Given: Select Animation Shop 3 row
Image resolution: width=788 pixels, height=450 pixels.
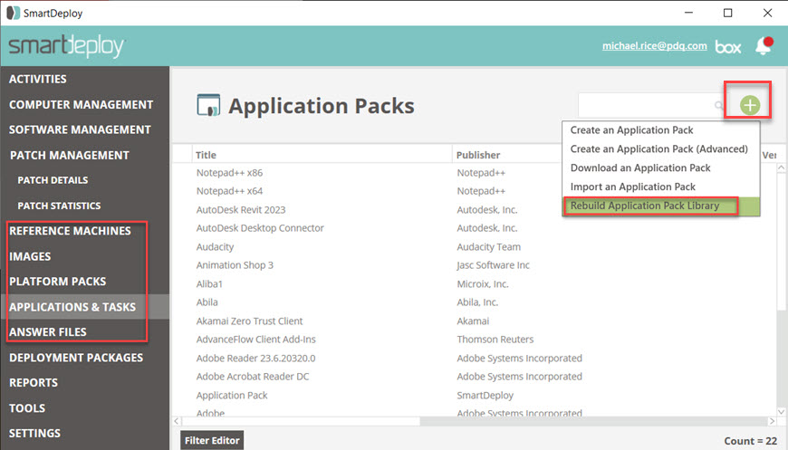Looking at the screenshot, I should point(235,265).
